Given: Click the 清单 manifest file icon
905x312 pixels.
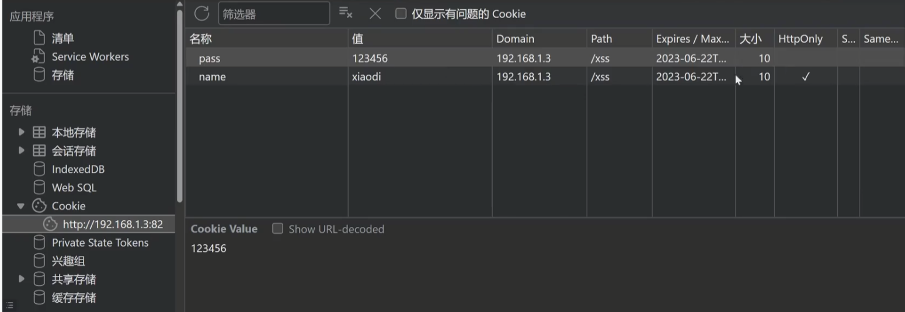Looking at the screenshot, I should click(39, 38).
